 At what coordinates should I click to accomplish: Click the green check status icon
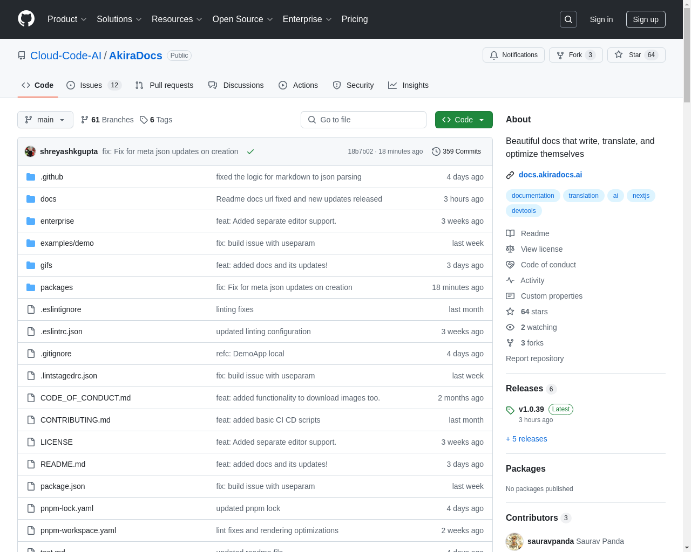pos(250,151)
